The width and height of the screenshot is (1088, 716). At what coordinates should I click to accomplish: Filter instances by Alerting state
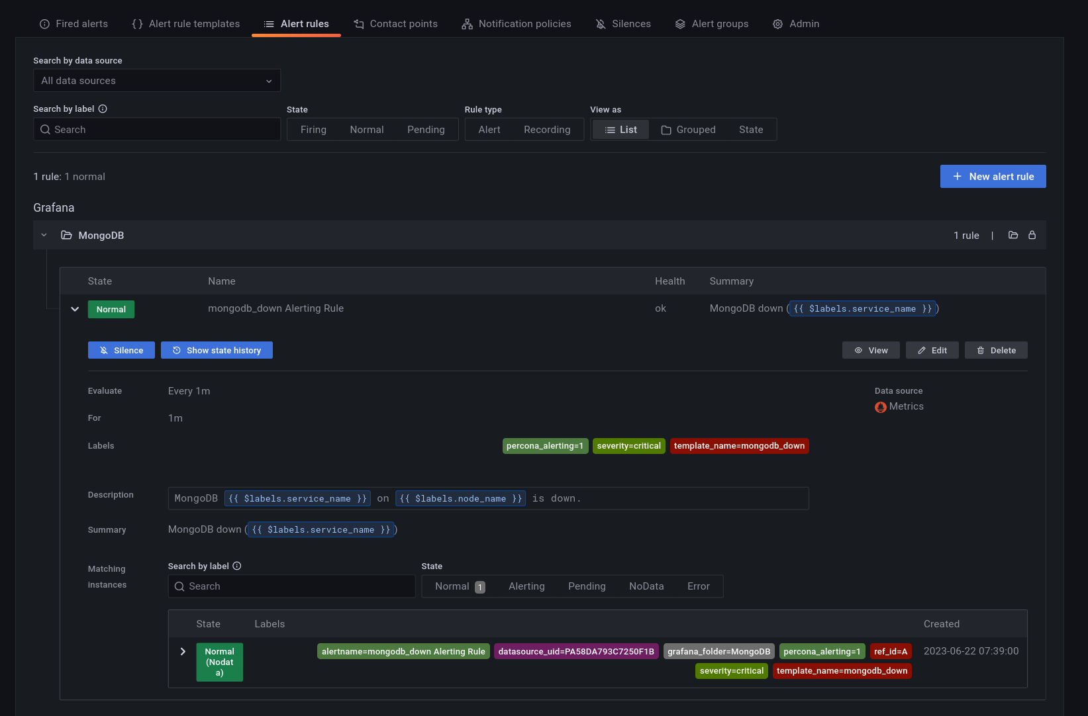pyautogui.click(x=526, y=586)
